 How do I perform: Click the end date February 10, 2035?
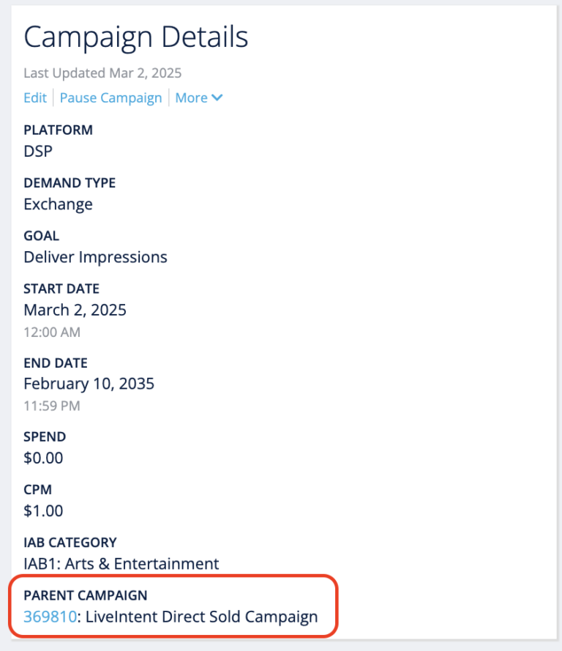click(x=89, y=383)
